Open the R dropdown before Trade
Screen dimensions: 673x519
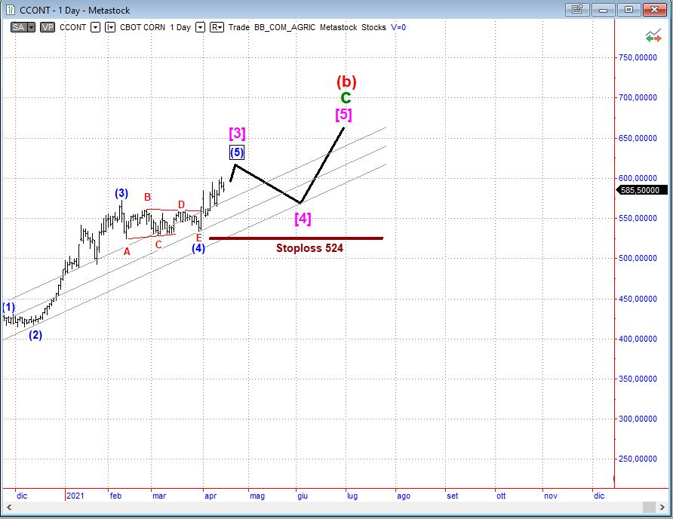point(217,27)
